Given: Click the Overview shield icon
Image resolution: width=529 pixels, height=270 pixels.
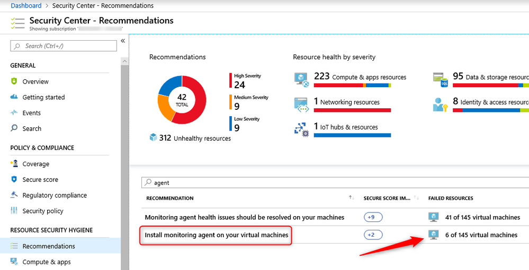Looking at the screenshot, I should tap(14, 81).
